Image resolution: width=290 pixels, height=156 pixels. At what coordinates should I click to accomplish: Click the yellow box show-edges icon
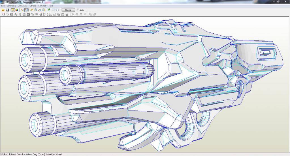pos(22,10)
